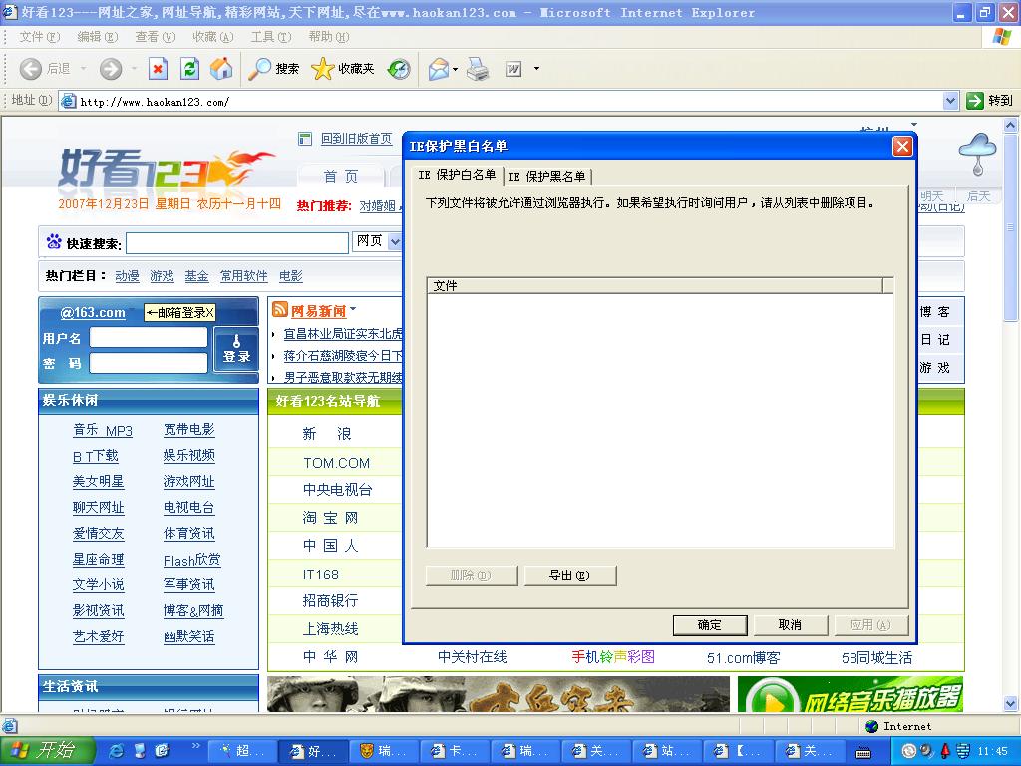
Task: Click the 用户名 input field
Action: 149,337
